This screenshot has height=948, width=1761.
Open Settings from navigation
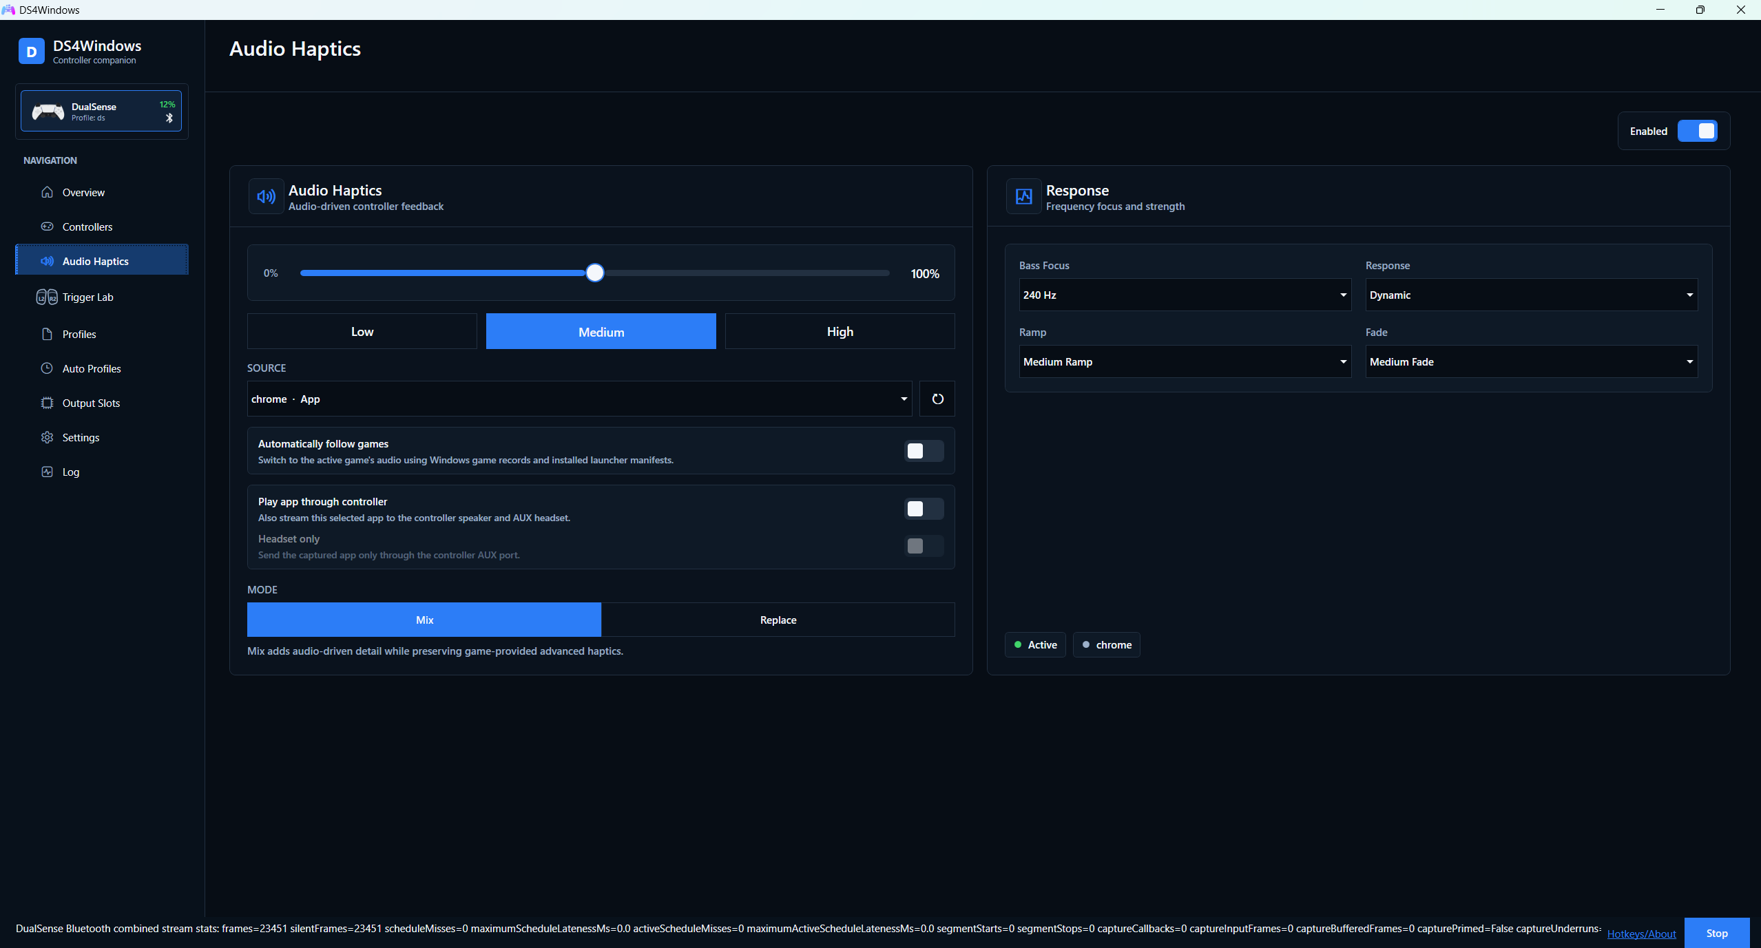pyautogui.click(x=102, y=437)
